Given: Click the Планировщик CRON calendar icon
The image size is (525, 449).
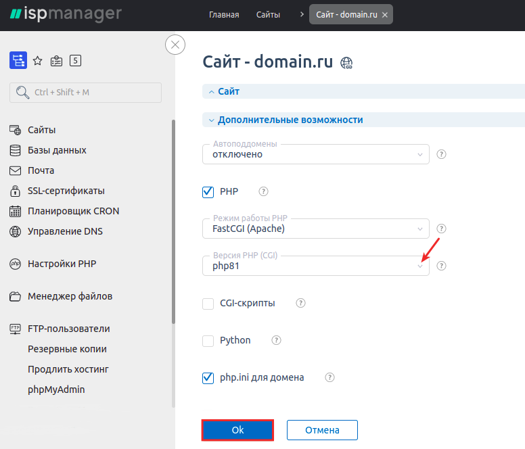Looking at the screenshot, I should (15, 211).
